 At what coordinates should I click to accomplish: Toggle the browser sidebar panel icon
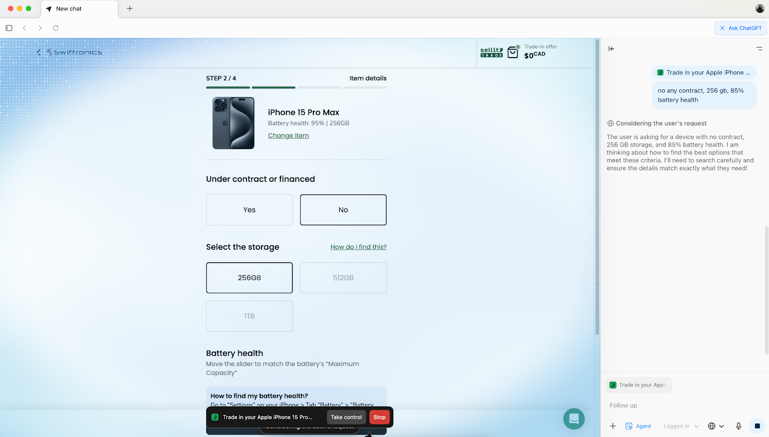point(9,28)
